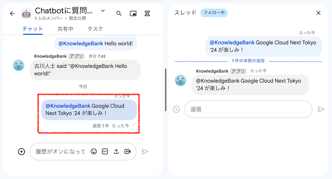332x179 pixels.
Task: Focus the 履歴がオンになって message input
Action: [61, 152]
